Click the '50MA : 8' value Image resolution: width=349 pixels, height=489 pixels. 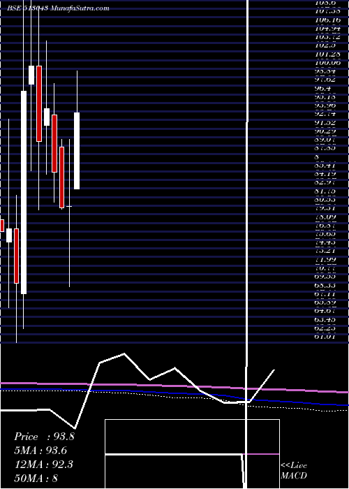coord(36,478)
